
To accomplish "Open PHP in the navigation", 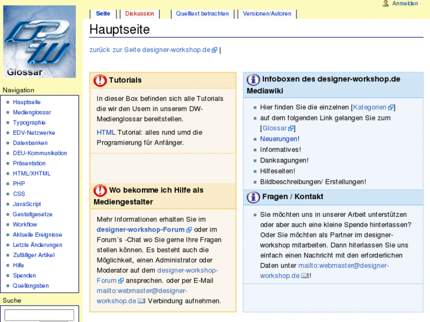I will pyautogui.click(x=19, y=184).
